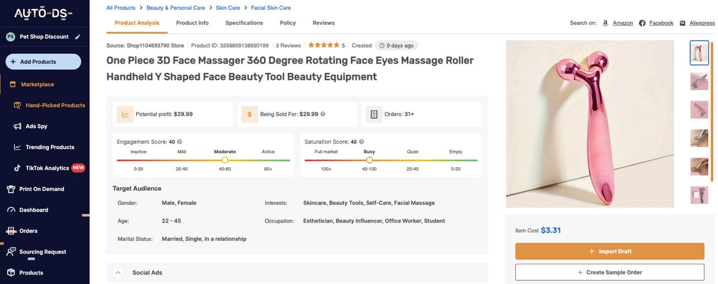Image resolution: width=718 pixels, height=284 pixels.
Task: Go to All Products breadcrumb
Action: (x=121, y=8)
